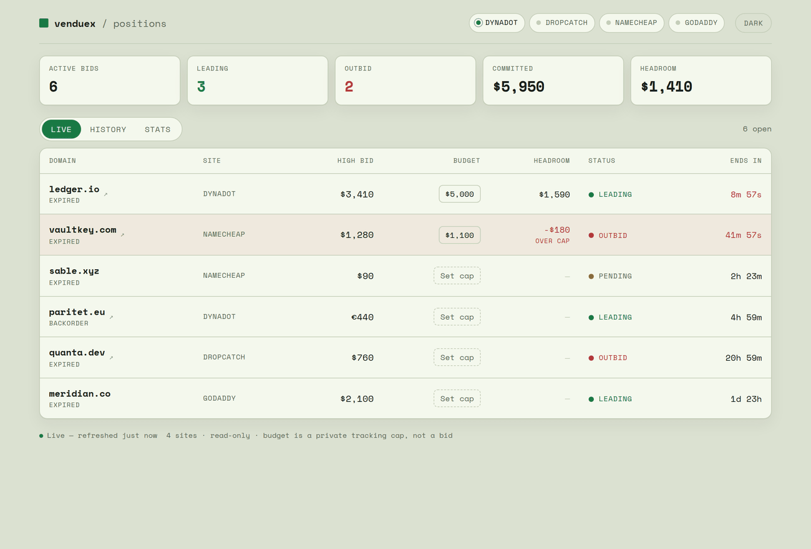Viewport: 811px width, 549px height.
Task: Click the BACKORDER label under paritet.eu
Action: click(69, 323)
